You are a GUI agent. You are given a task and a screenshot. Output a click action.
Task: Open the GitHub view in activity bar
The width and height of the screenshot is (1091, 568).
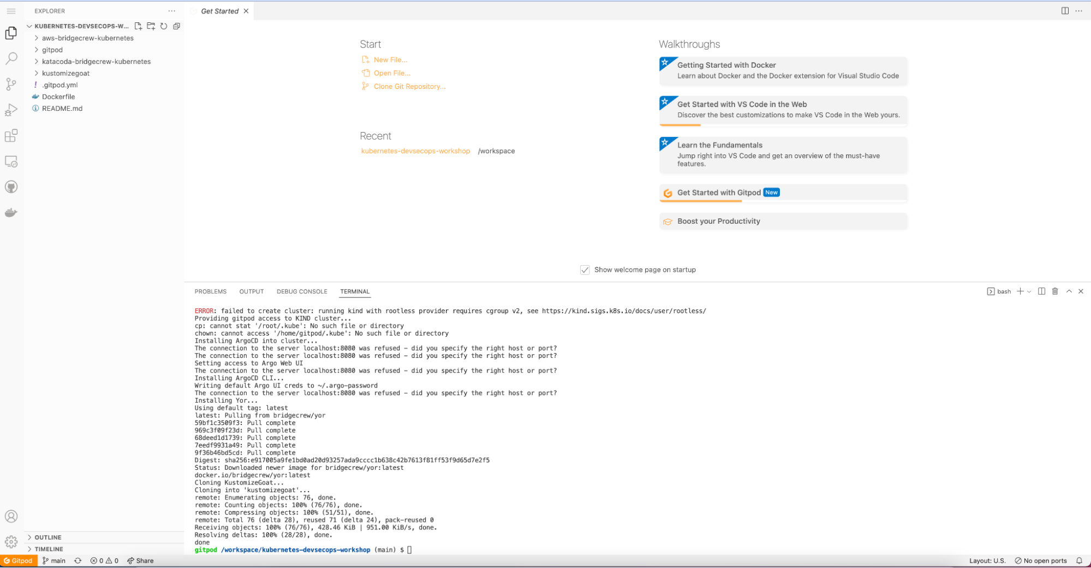tap(11, 187)
